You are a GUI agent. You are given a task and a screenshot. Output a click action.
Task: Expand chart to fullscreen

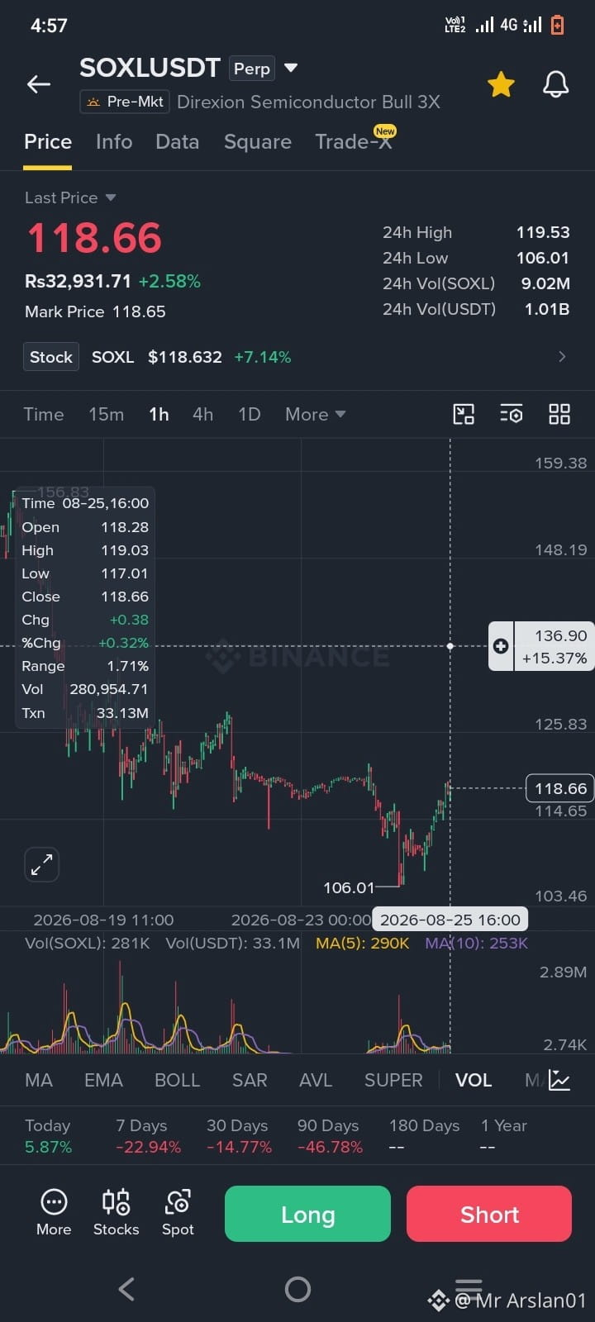[x=41, y=864]
